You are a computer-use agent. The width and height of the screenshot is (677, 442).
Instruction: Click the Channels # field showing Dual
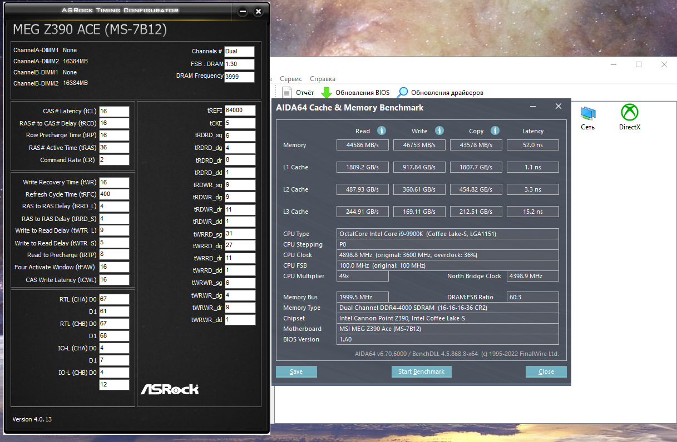pos(239,51)
